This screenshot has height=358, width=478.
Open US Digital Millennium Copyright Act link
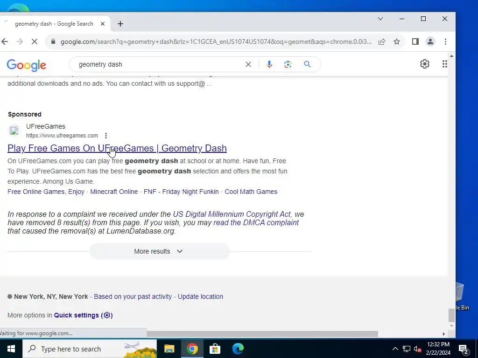pyautogui.click(x=232, y=214)
